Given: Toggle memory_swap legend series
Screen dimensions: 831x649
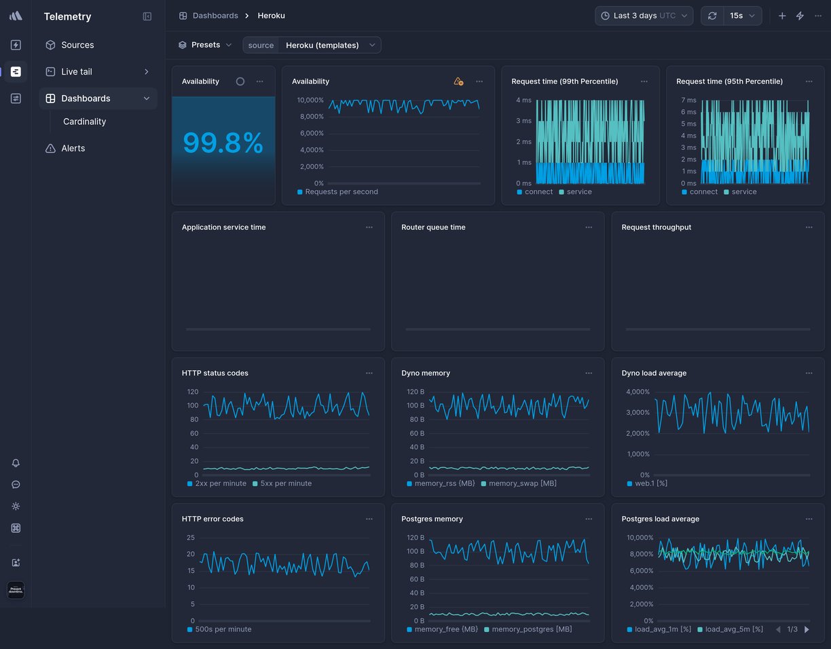Looking at the screenshot, I should coord(519,483).
